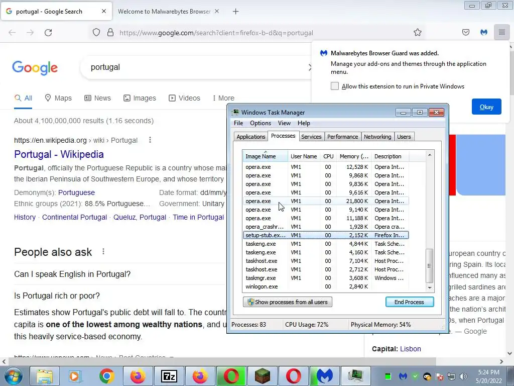Click Show processes from all users
Screen dimensions: 514x386
point(288,302)
